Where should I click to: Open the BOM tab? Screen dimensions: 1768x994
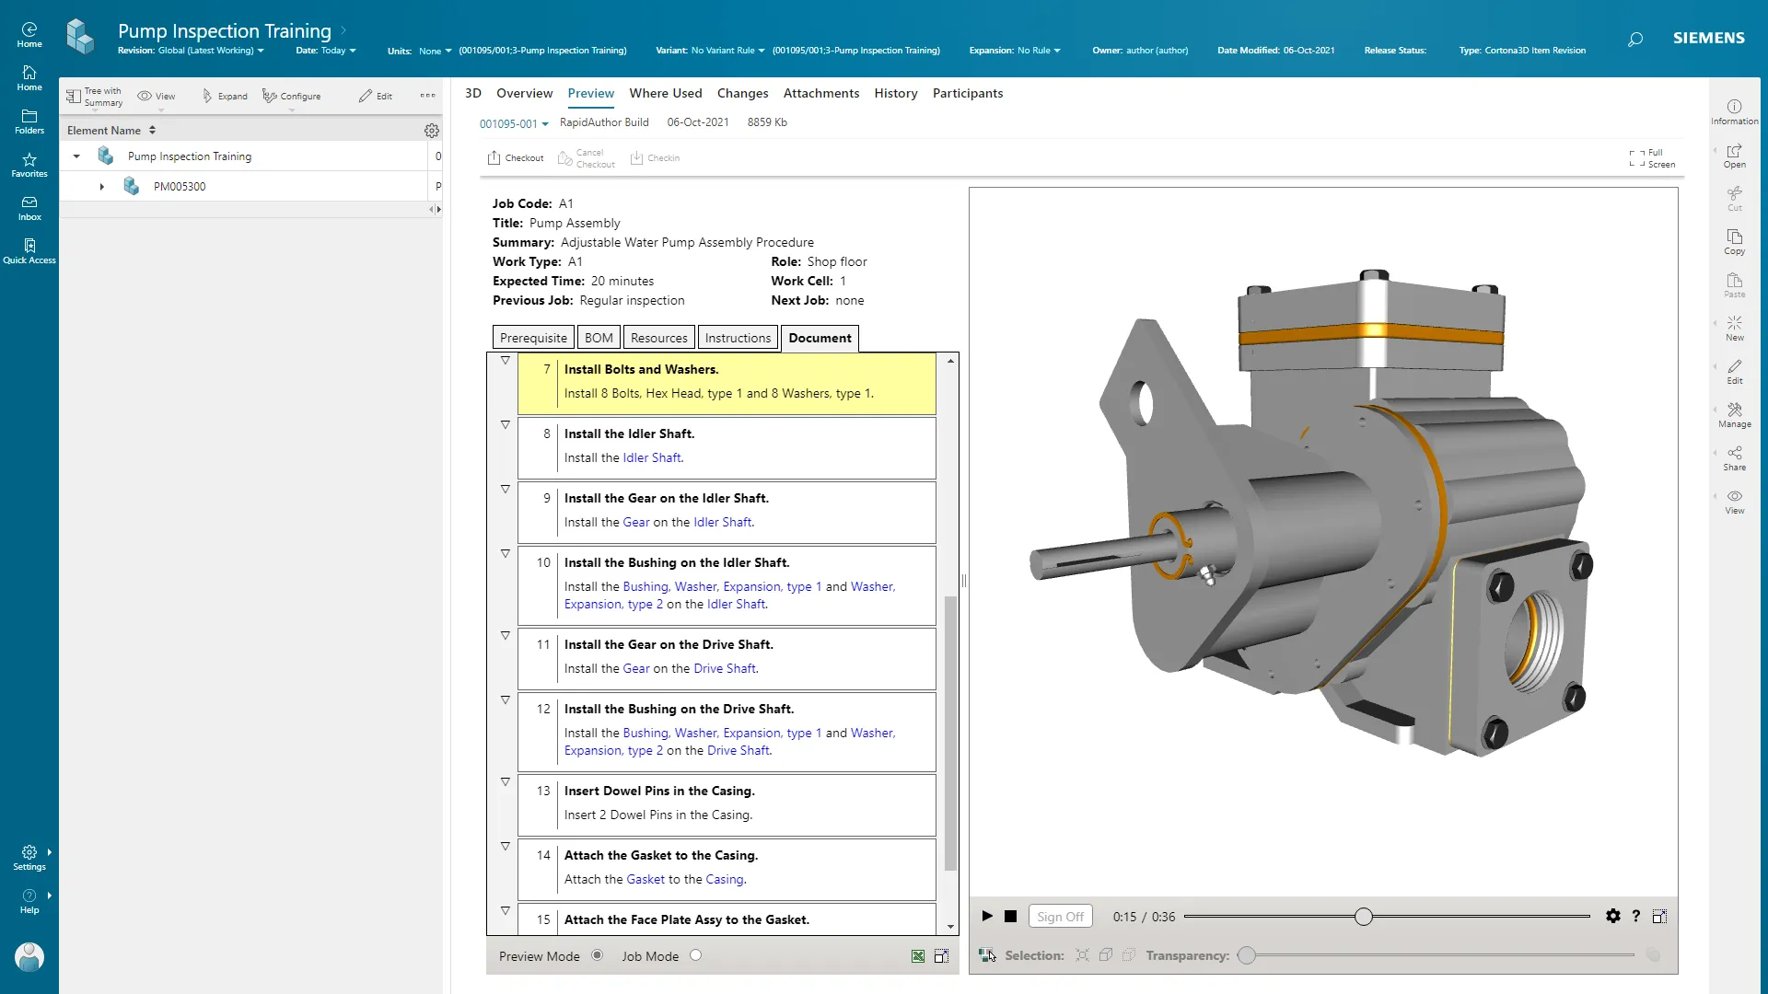click(x=599, y=338)
